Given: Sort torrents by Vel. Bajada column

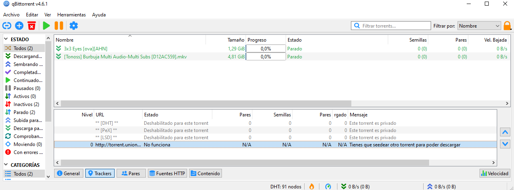Looking at the screenshot, I should pos(489,40).
